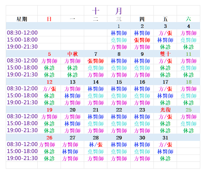Click 方/張 morning slot on October 12
The width and height of the screenshot is (206, 174).
pyautogui.click(x=49, y=89)
